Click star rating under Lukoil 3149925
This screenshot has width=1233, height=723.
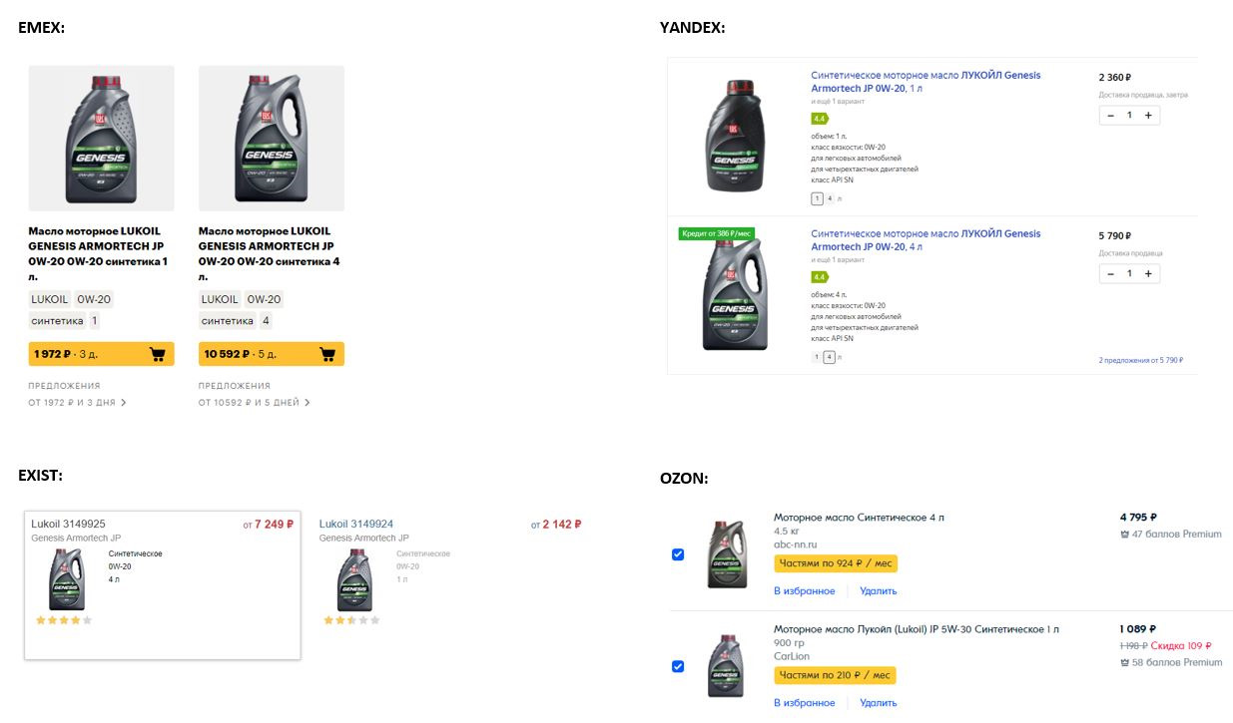coord(64,620)
